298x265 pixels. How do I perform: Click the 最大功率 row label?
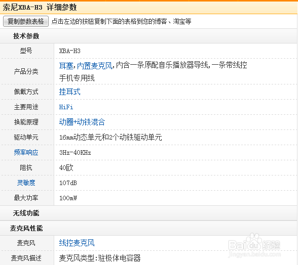(26, 198)
